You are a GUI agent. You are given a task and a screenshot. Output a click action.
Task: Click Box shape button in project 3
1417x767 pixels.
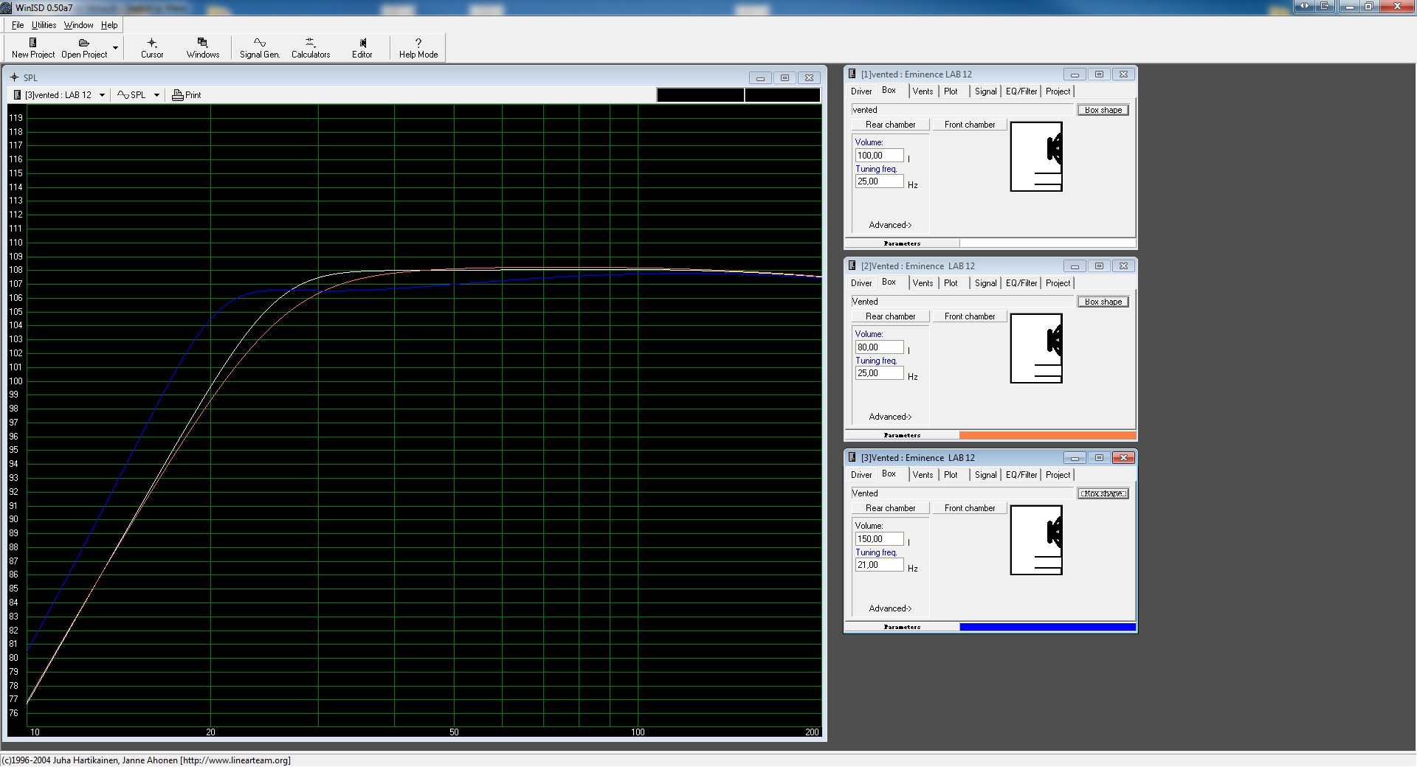pyautogui.click(x=1103, y=493)
